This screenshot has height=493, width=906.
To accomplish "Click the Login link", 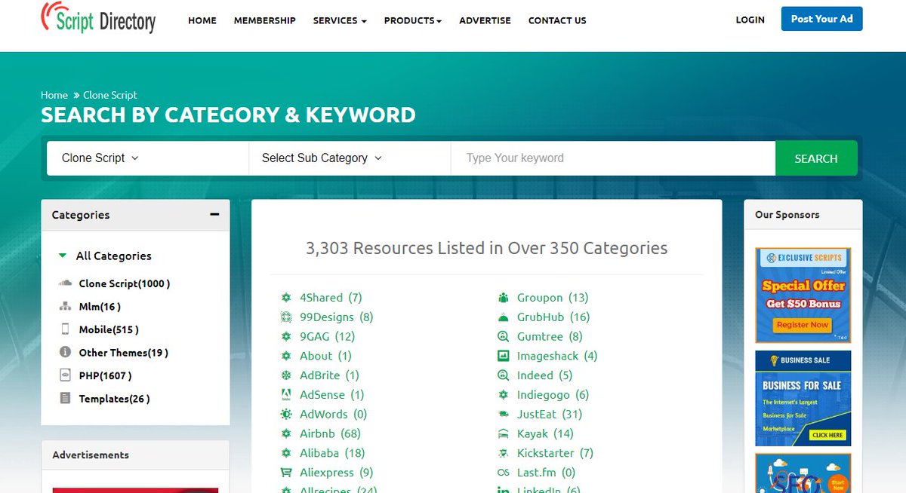I will click(x=750, y=20).
